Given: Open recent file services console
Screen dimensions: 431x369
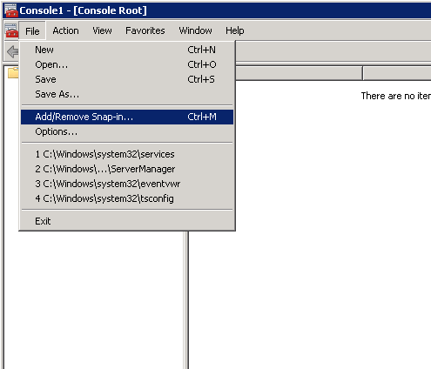Looking at the screenshot, I should point(127,154).
